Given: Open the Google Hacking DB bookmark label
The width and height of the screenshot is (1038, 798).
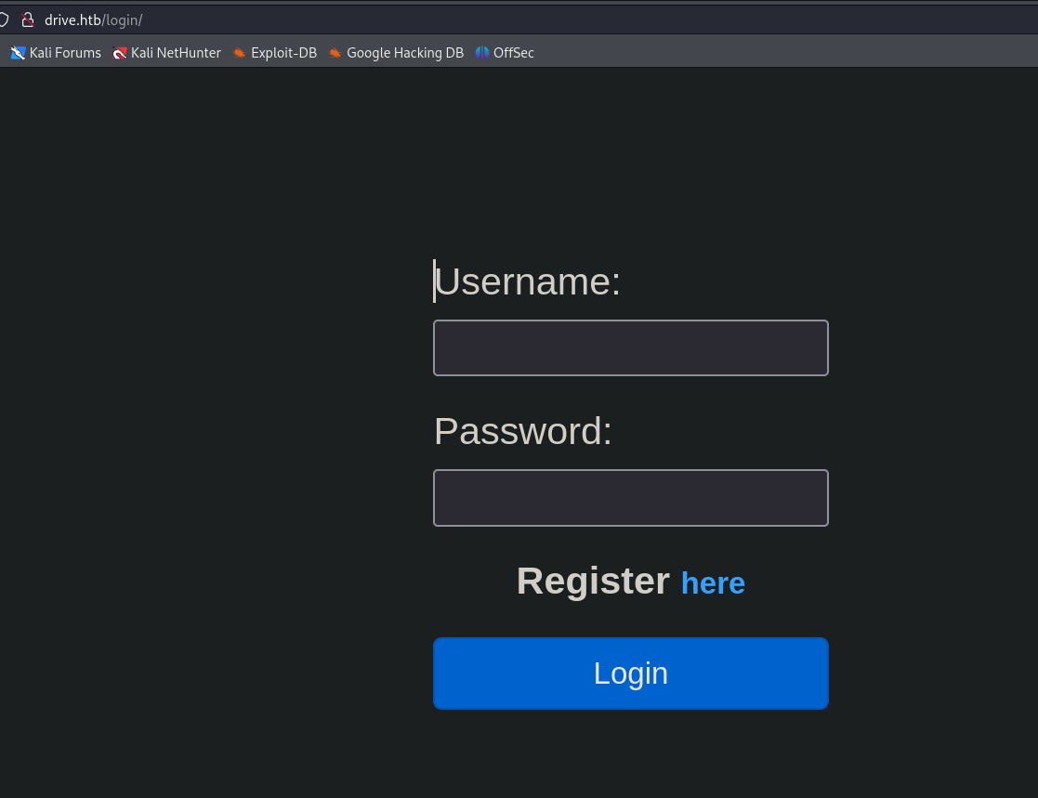Looking at the screenshot, I should tap(404, 53).
